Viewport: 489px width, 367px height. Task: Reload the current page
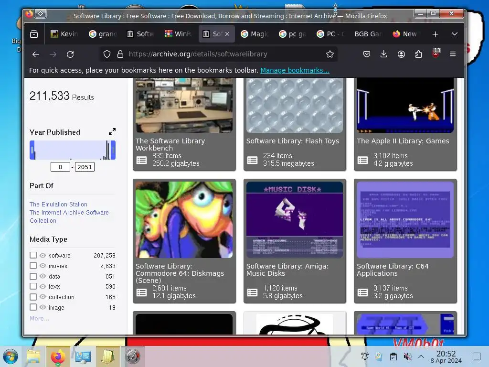point(70,54)
